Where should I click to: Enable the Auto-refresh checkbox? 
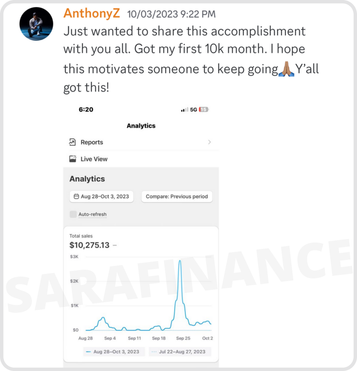(73, 214)
